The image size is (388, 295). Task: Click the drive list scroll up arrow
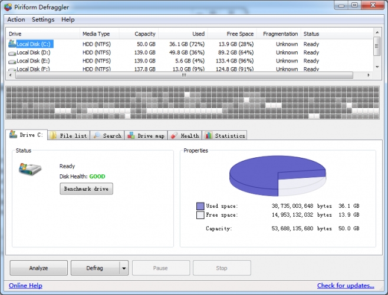pos(377,32)
